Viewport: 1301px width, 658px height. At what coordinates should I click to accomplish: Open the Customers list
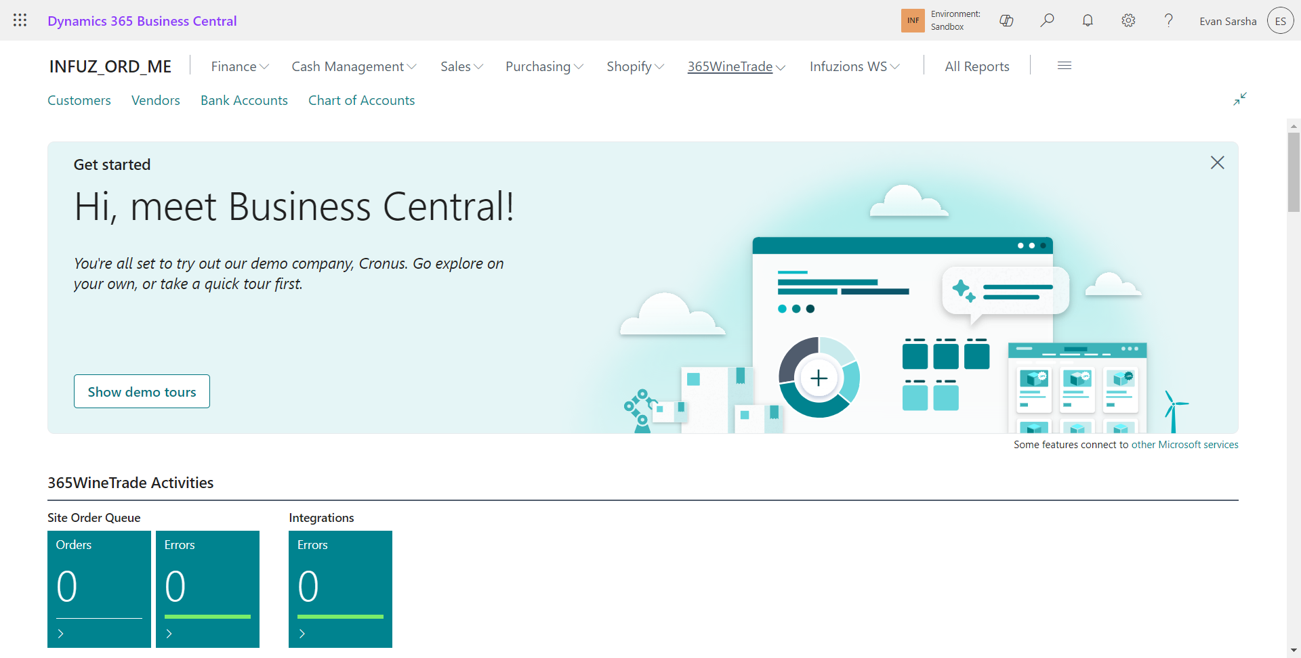[x=79, y=100]
